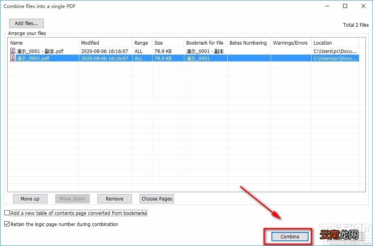Click the 78.9 KB size of 演示_0001 - 副本.pdf
Image resolution: width=373 pixels, height=246 pixels.
click(x=163, y=51)
